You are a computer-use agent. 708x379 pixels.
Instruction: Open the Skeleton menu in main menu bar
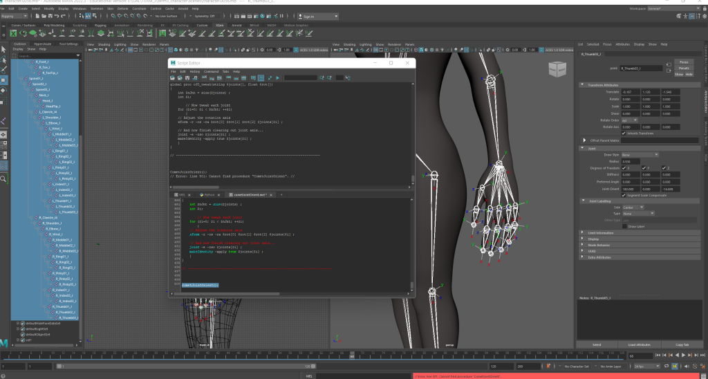(97, 9)
